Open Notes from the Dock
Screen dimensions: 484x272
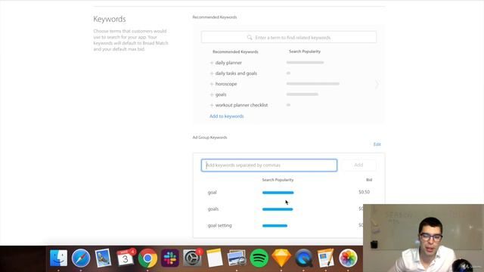[215, 258]
